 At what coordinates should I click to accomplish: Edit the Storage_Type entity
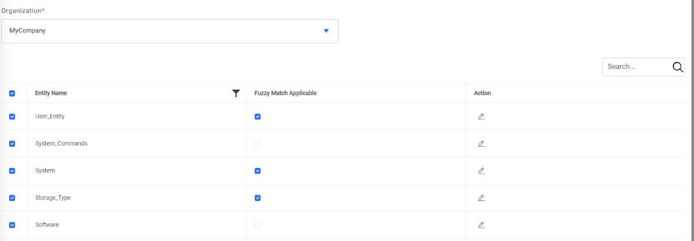tap(481, 198)
